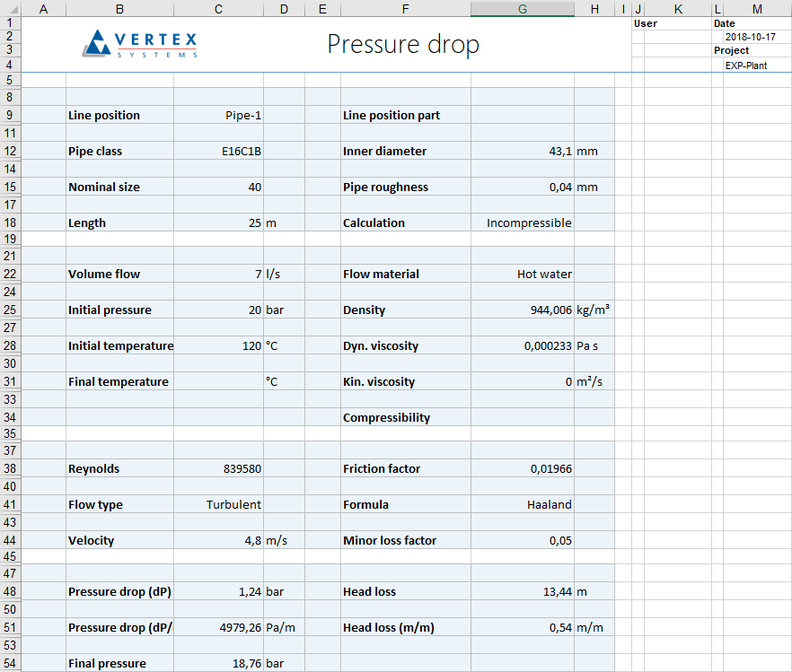Select the length value 25 cell
The width and height of the screenshot is (792, 672).
pos(218,223)
